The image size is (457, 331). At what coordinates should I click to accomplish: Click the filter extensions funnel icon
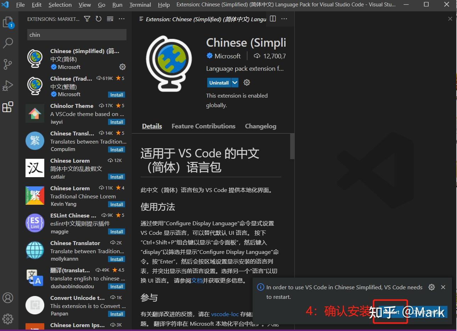pyautogui.click(x=87, y=19)
